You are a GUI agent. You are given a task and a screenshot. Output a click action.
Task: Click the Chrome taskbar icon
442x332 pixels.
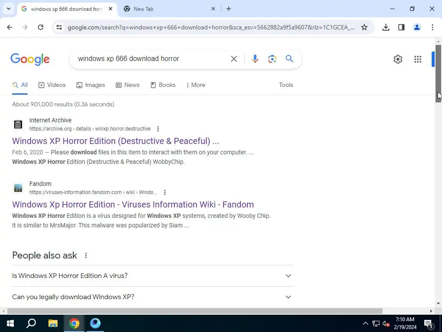[74, 323]
